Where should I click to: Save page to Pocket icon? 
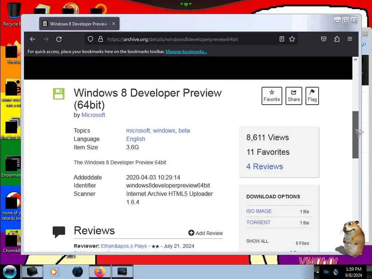click(x=324, y=39)
